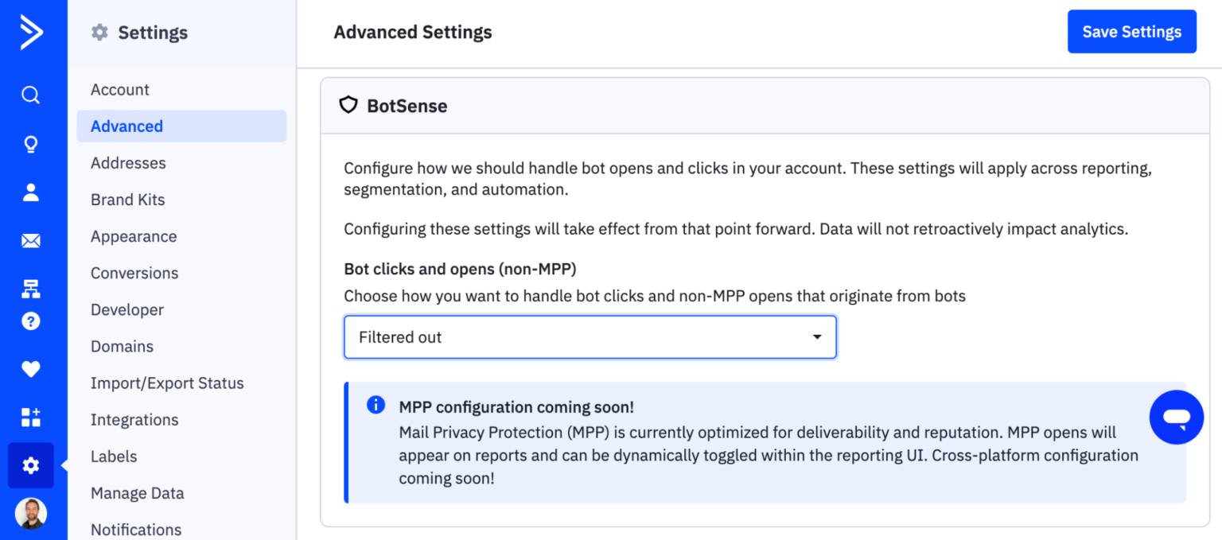
Task: Click the question mark help icon
Action: [30, 321]
